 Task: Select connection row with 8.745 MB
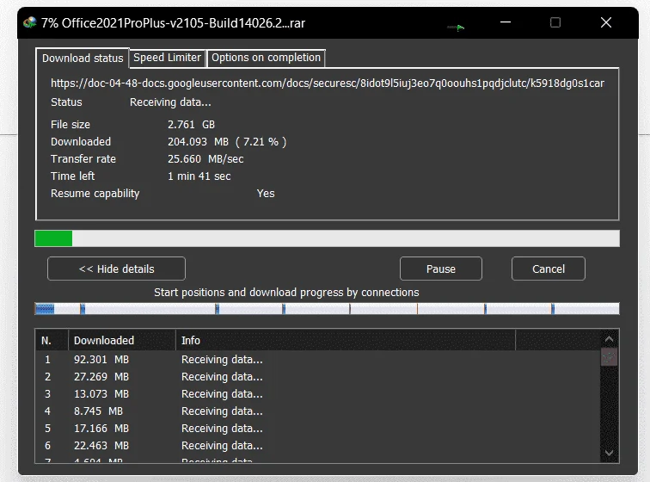[x=318, y=411]
